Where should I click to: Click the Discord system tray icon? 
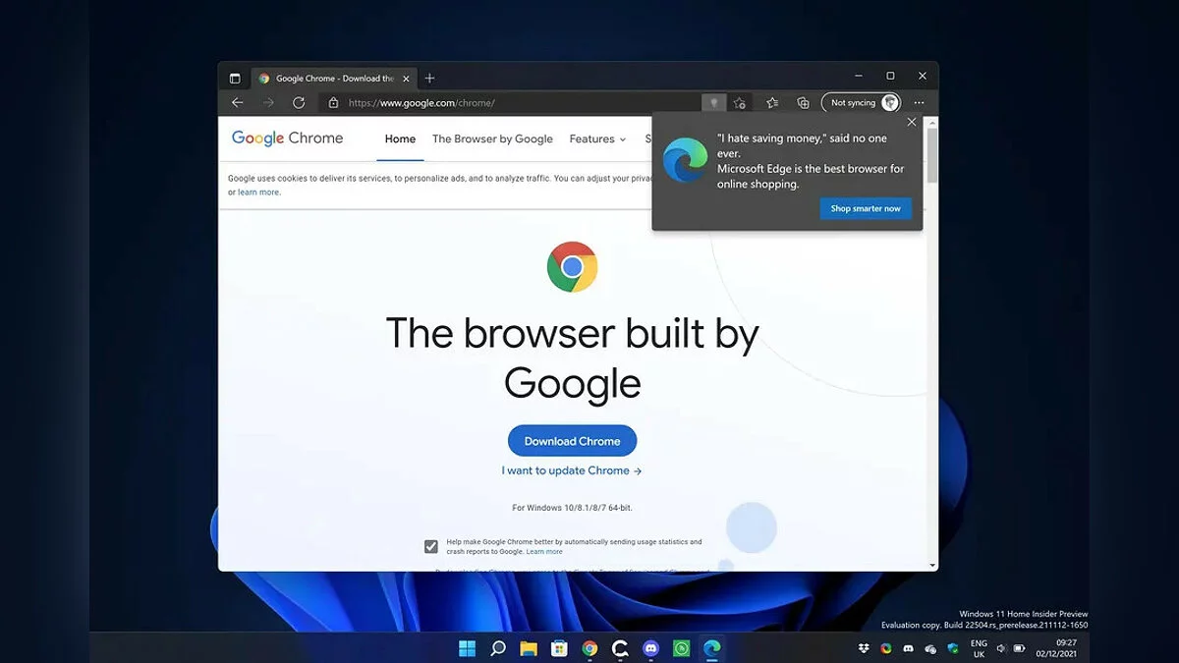pyautogui.click(x=908, y=648)
